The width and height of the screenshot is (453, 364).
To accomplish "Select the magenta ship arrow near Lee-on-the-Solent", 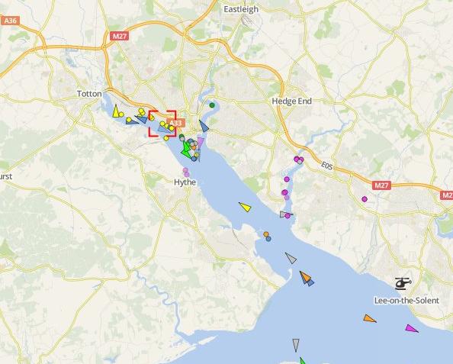I will [411, 328].
